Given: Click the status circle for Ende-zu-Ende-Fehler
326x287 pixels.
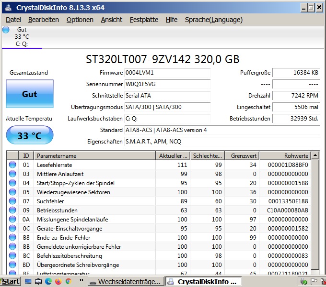Looking at the screenshot, I should [x=12, y=237].
